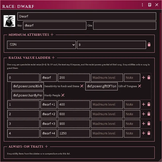This screenshot has width=162, height=162.
Task: Edit the rung value field showing 1
Action: tap(23, 105)
